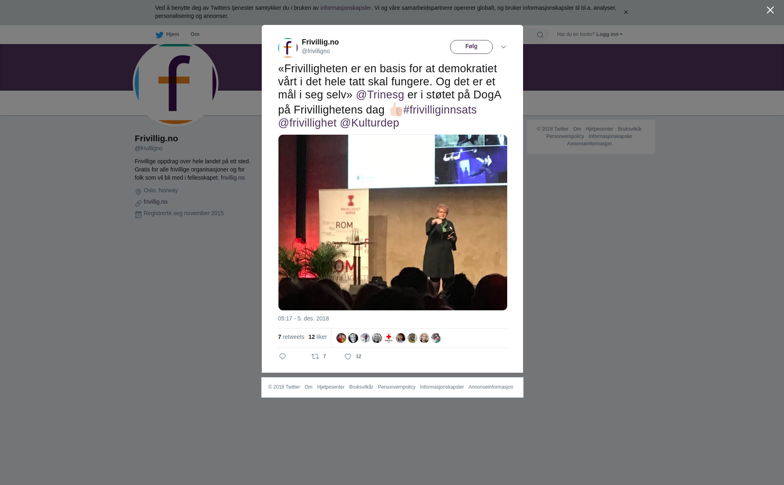Click the informasjonskapsler link in banner

(345, 8)
